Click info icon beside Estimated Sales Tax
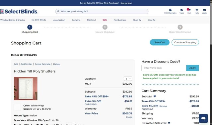Image resolution: width=212 pixels, height=125 pixels. (x=169, y=123)
